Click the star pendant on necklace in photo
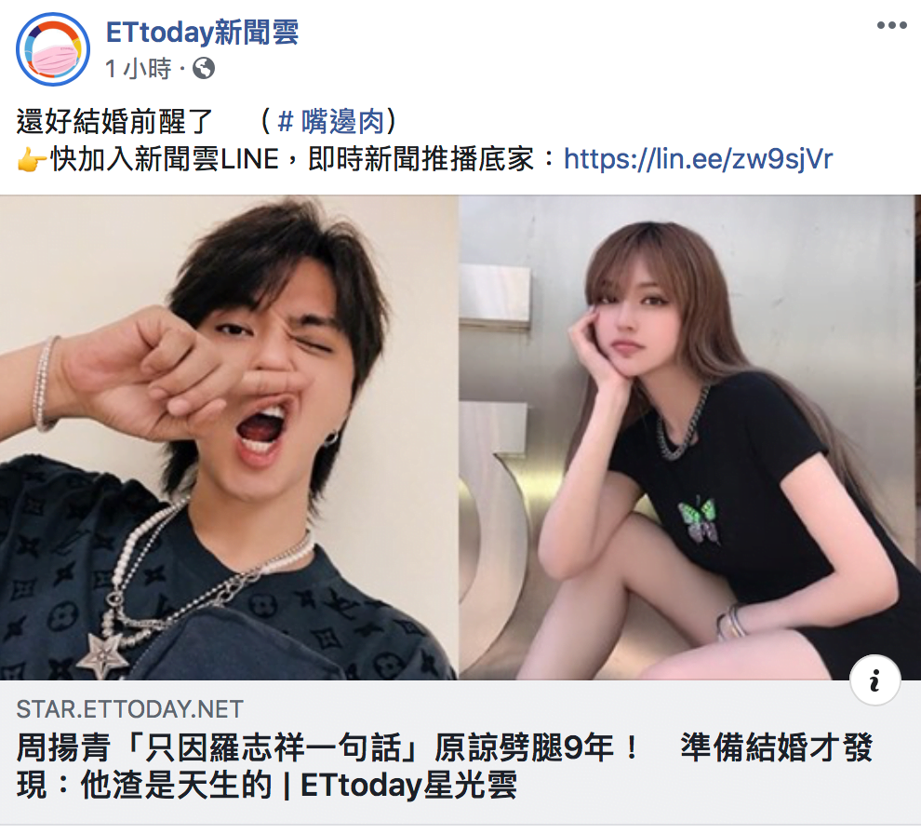The width and height of the screenshot is (921, 834). [102, 654]
